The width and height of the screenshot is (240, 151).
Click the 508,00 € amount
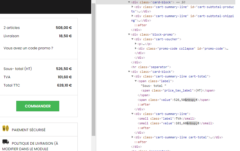coord(64,28)
